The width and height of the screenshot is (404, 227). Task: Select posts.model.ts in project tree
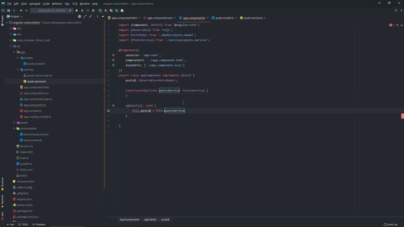pyautogui.click(x=36, y=64)
